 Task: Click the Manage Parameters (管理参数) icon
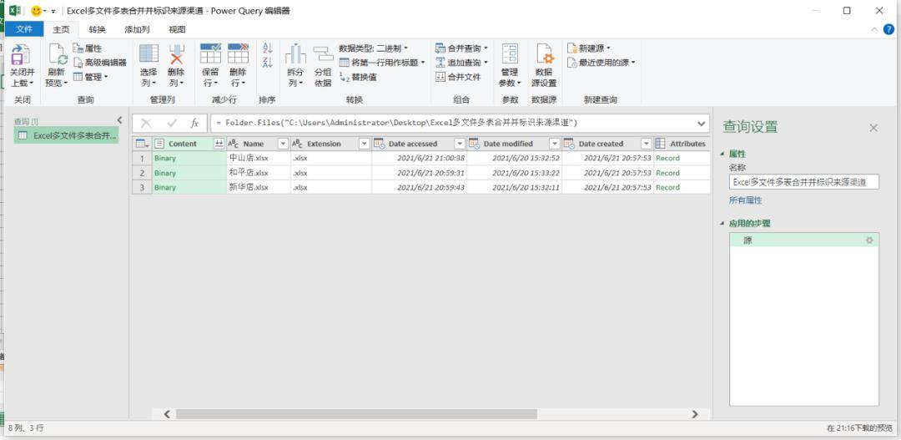coord(510,54)
